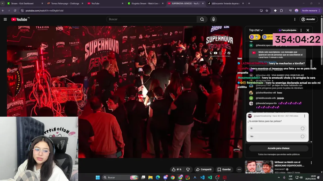The height and width of the screenshot is (181, 323).
Task: Click the Compartir share button
Action: pos(204,169)
